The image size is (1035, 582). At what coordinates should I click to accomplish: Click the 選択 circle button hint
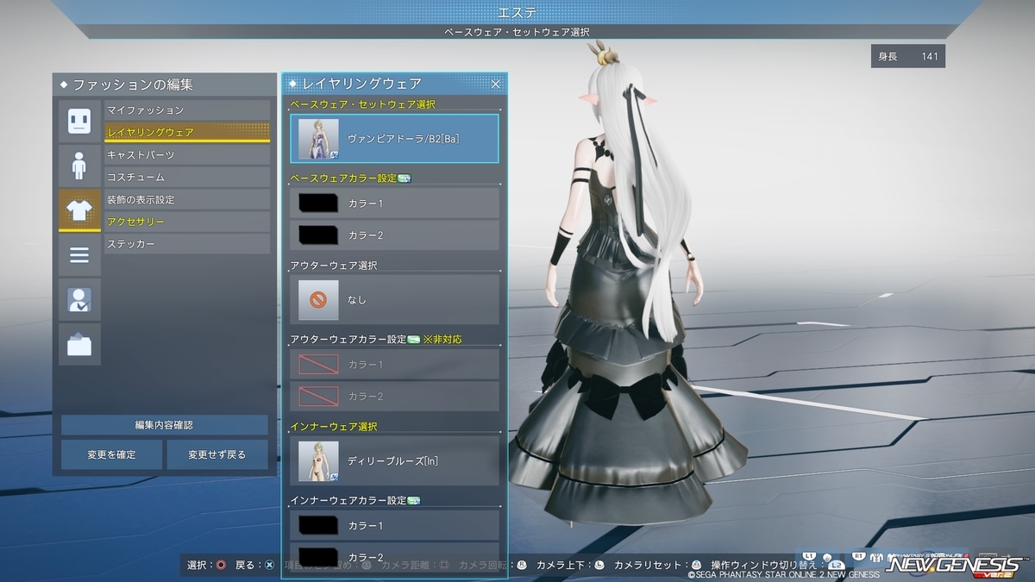(x=221, y=565)
